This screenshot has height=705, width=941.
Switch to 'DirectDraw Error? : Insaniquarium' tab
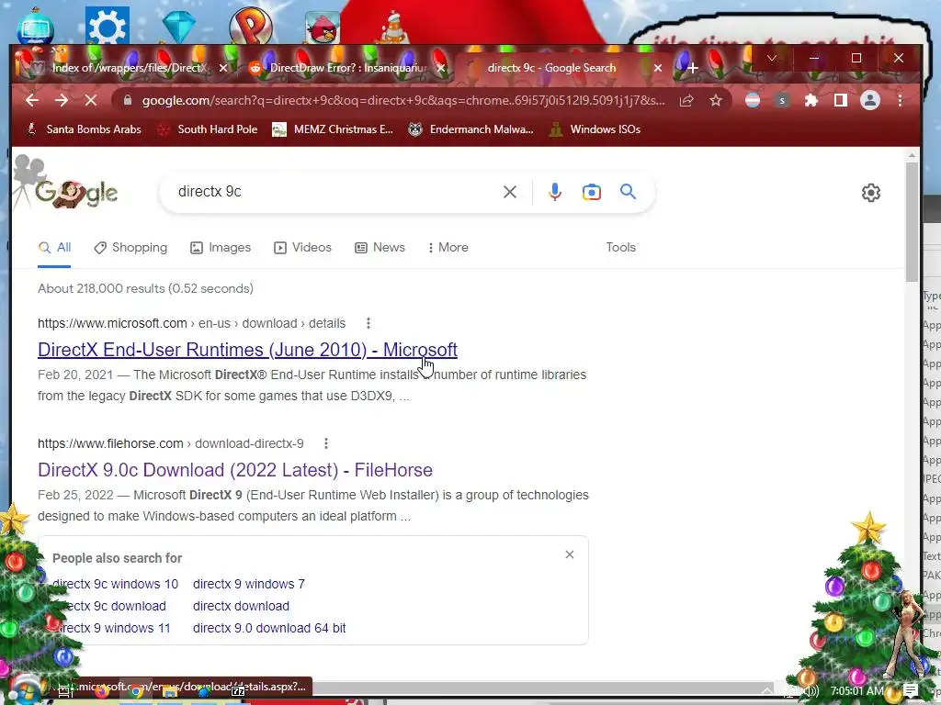[348, 68]
